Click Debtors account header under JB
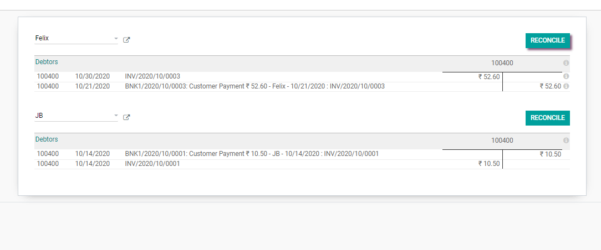601x250 pixels. coord(47,139)
